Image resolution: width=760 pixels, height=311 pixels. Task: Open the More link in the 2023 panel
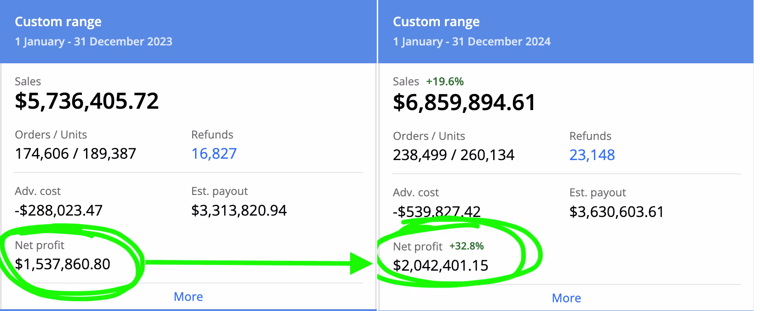click(188, 297)
